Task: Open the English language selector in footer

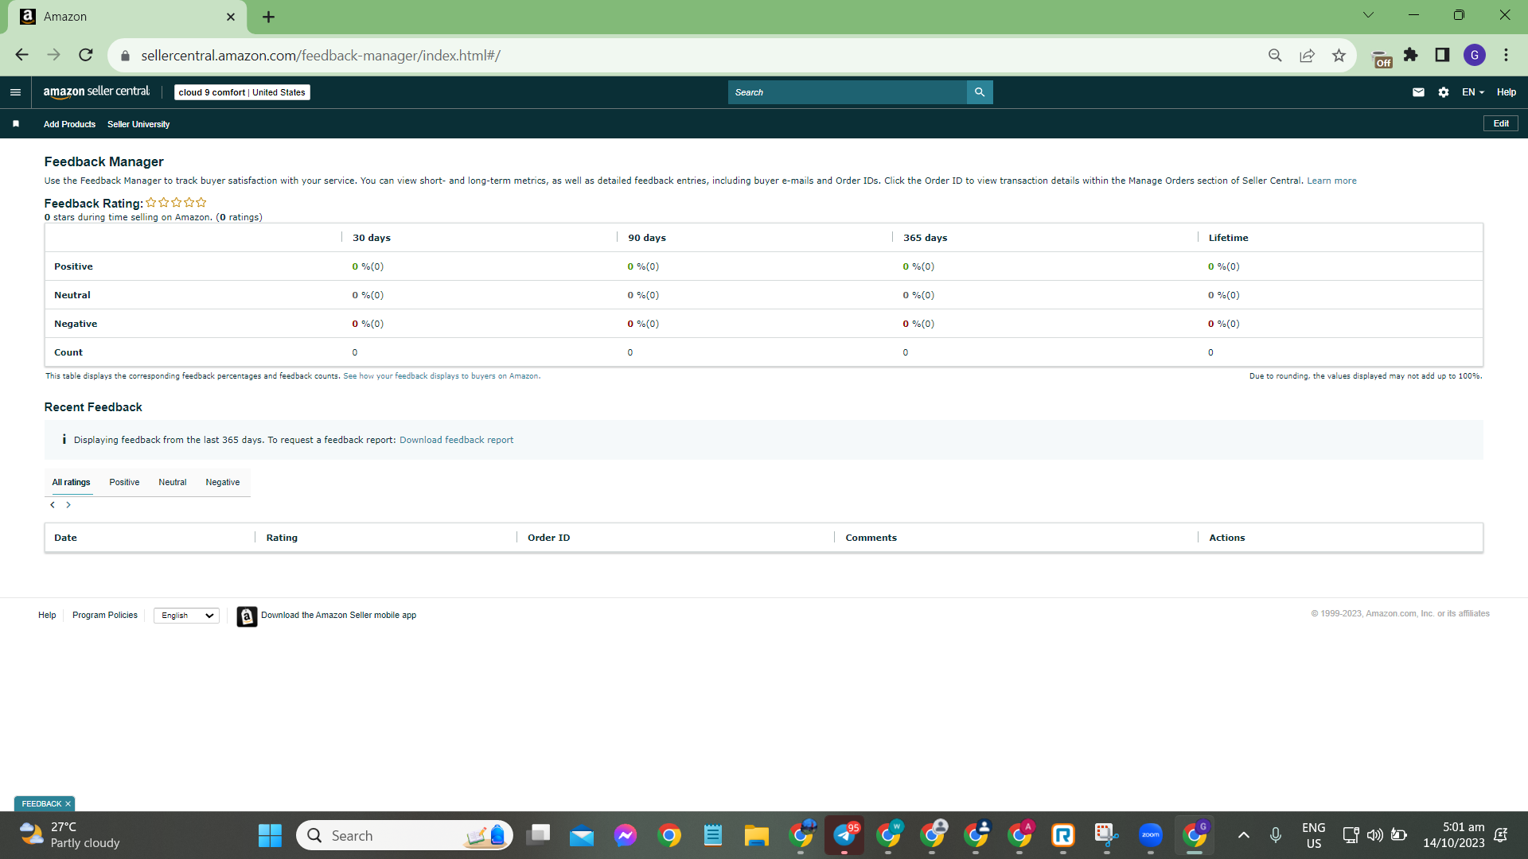Action: [186, 616]
